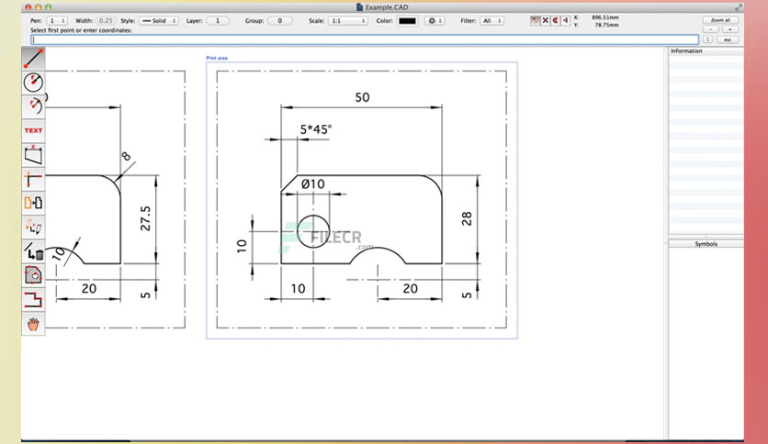
Task: Click the Group number field
Action: click(x=279, y=20)
